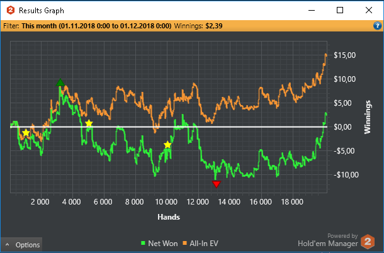Viewport: 384px width, 253px height.
Task: Click the 6 000 hands axis label
Action: (x=103, y=202)
